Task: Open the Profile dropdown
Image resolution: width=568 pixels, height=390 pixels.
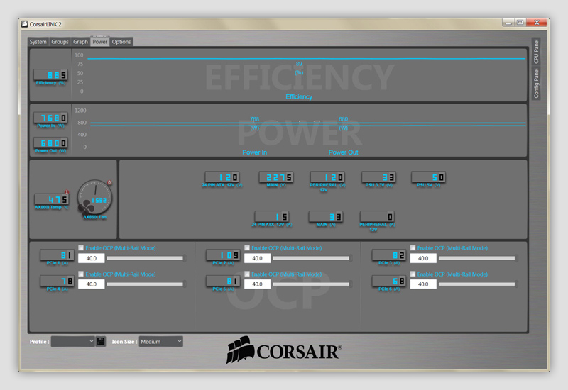Action: (73, 341)
